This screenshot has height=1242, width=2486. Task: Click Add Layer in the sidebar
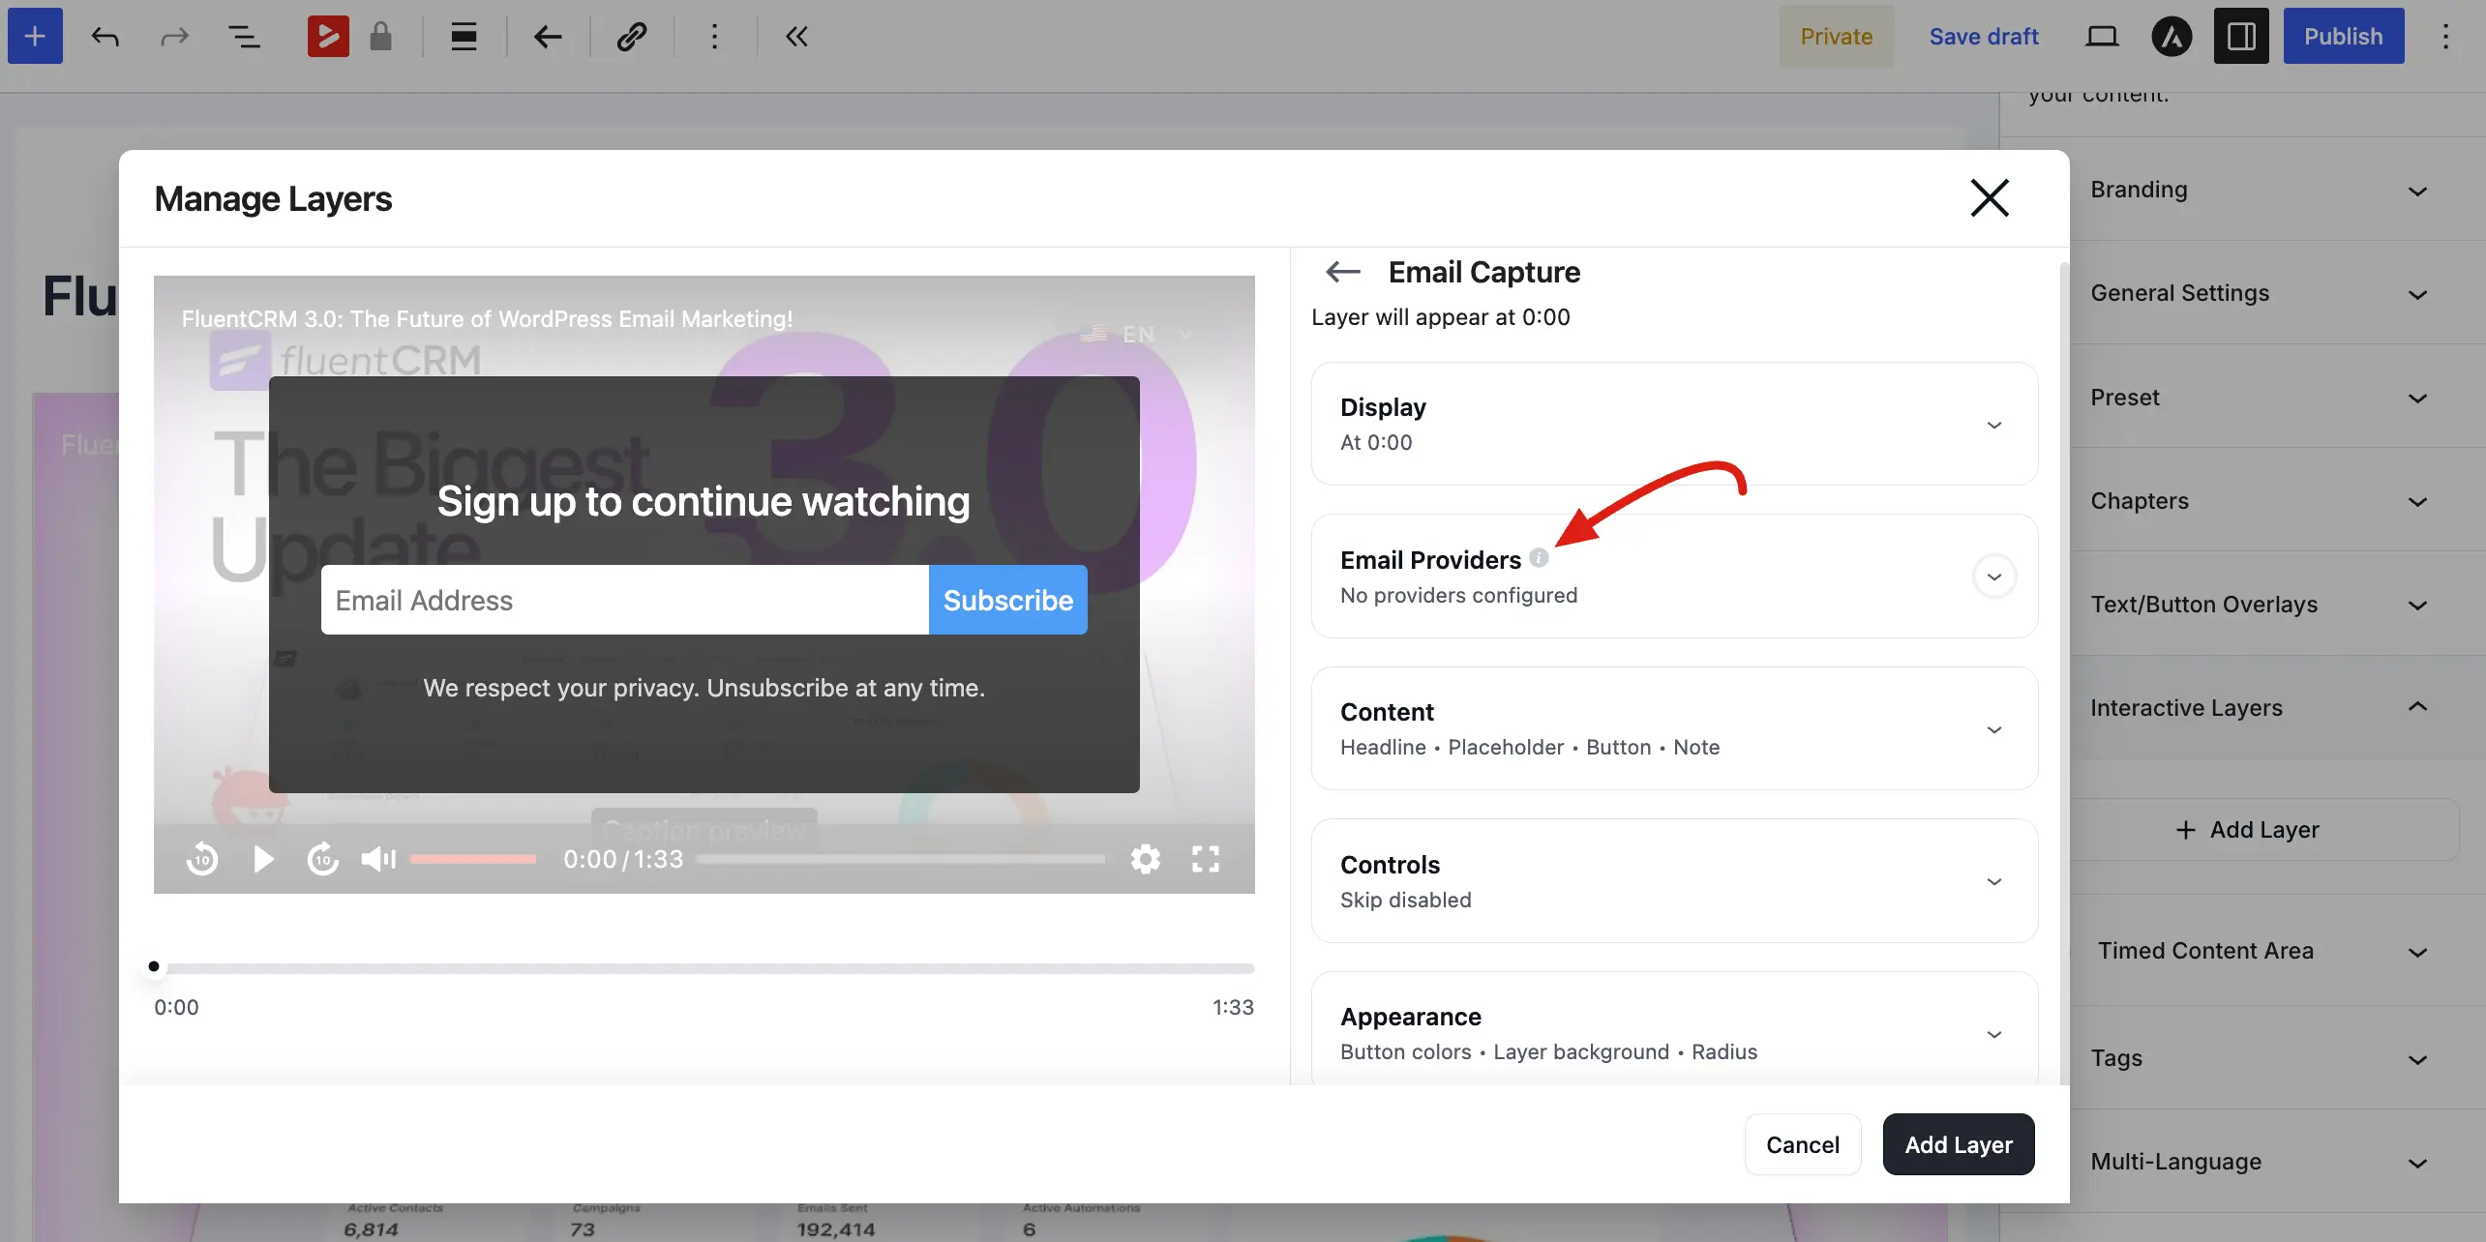tap(2264, 830)
